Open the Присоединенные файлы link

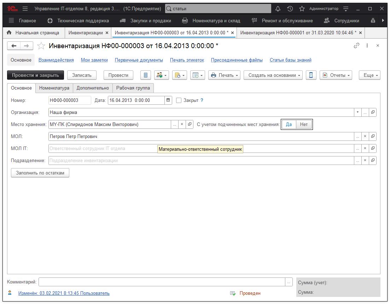(x=237, y=60)
